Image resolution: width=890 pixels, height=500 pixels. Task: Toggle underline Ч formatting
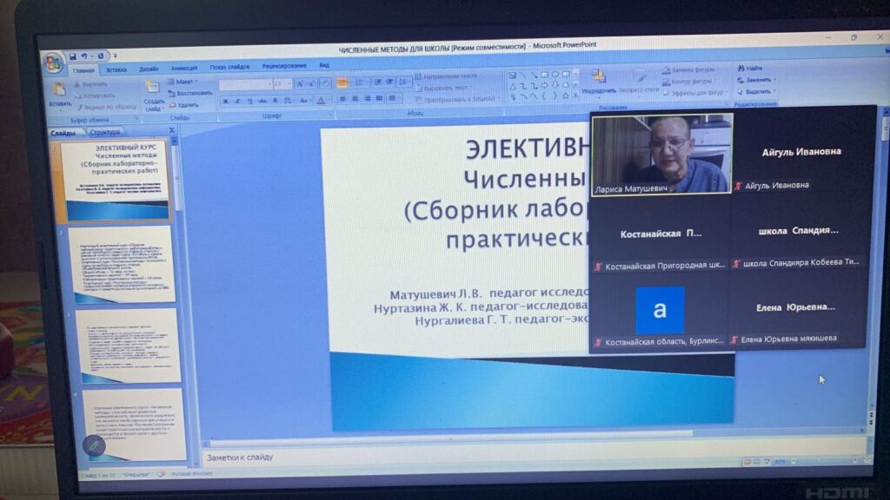[x=249, y=102]
